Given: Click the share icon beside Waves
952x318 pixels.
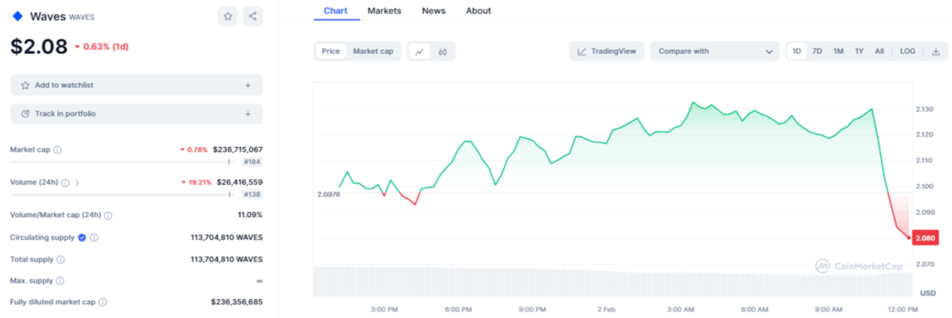Looking at the screenshot, I should pos(252,16).
